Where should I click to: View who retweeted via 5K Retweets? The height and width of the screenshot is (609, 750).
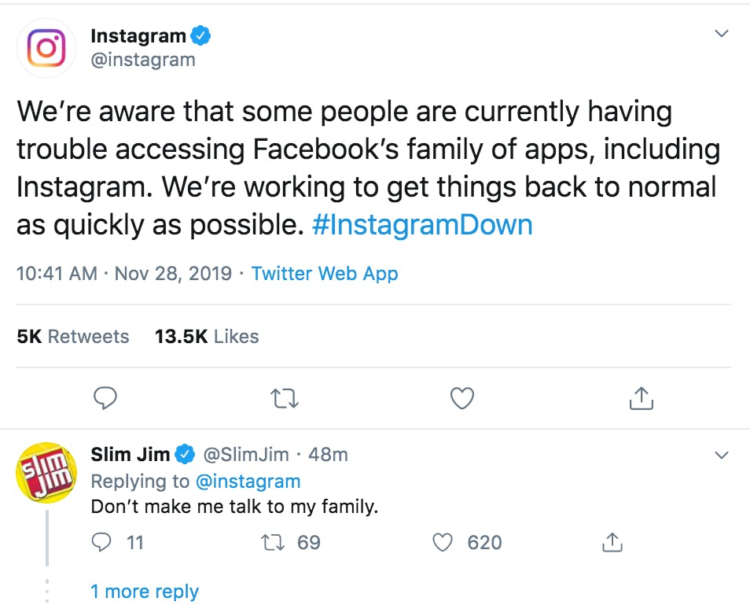point(72,336)
